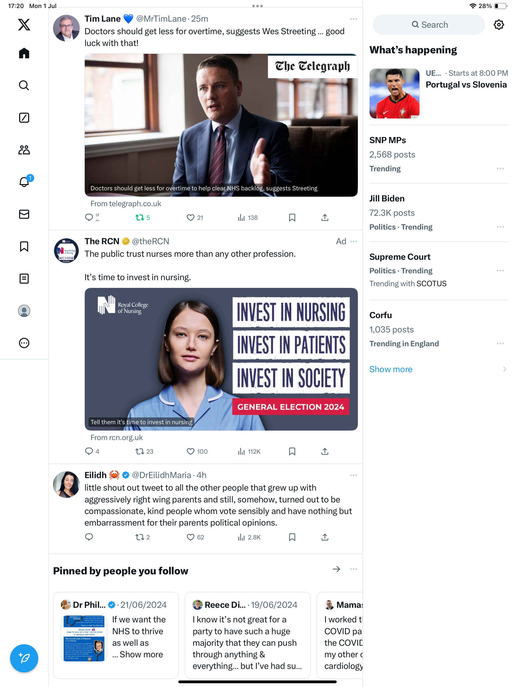Select the Jill Biden trending topic
Screen dimensions: 515x687
[387, 198]
